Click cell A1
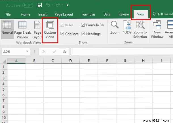The image size is (173, 123). click(x=16, y=66)
